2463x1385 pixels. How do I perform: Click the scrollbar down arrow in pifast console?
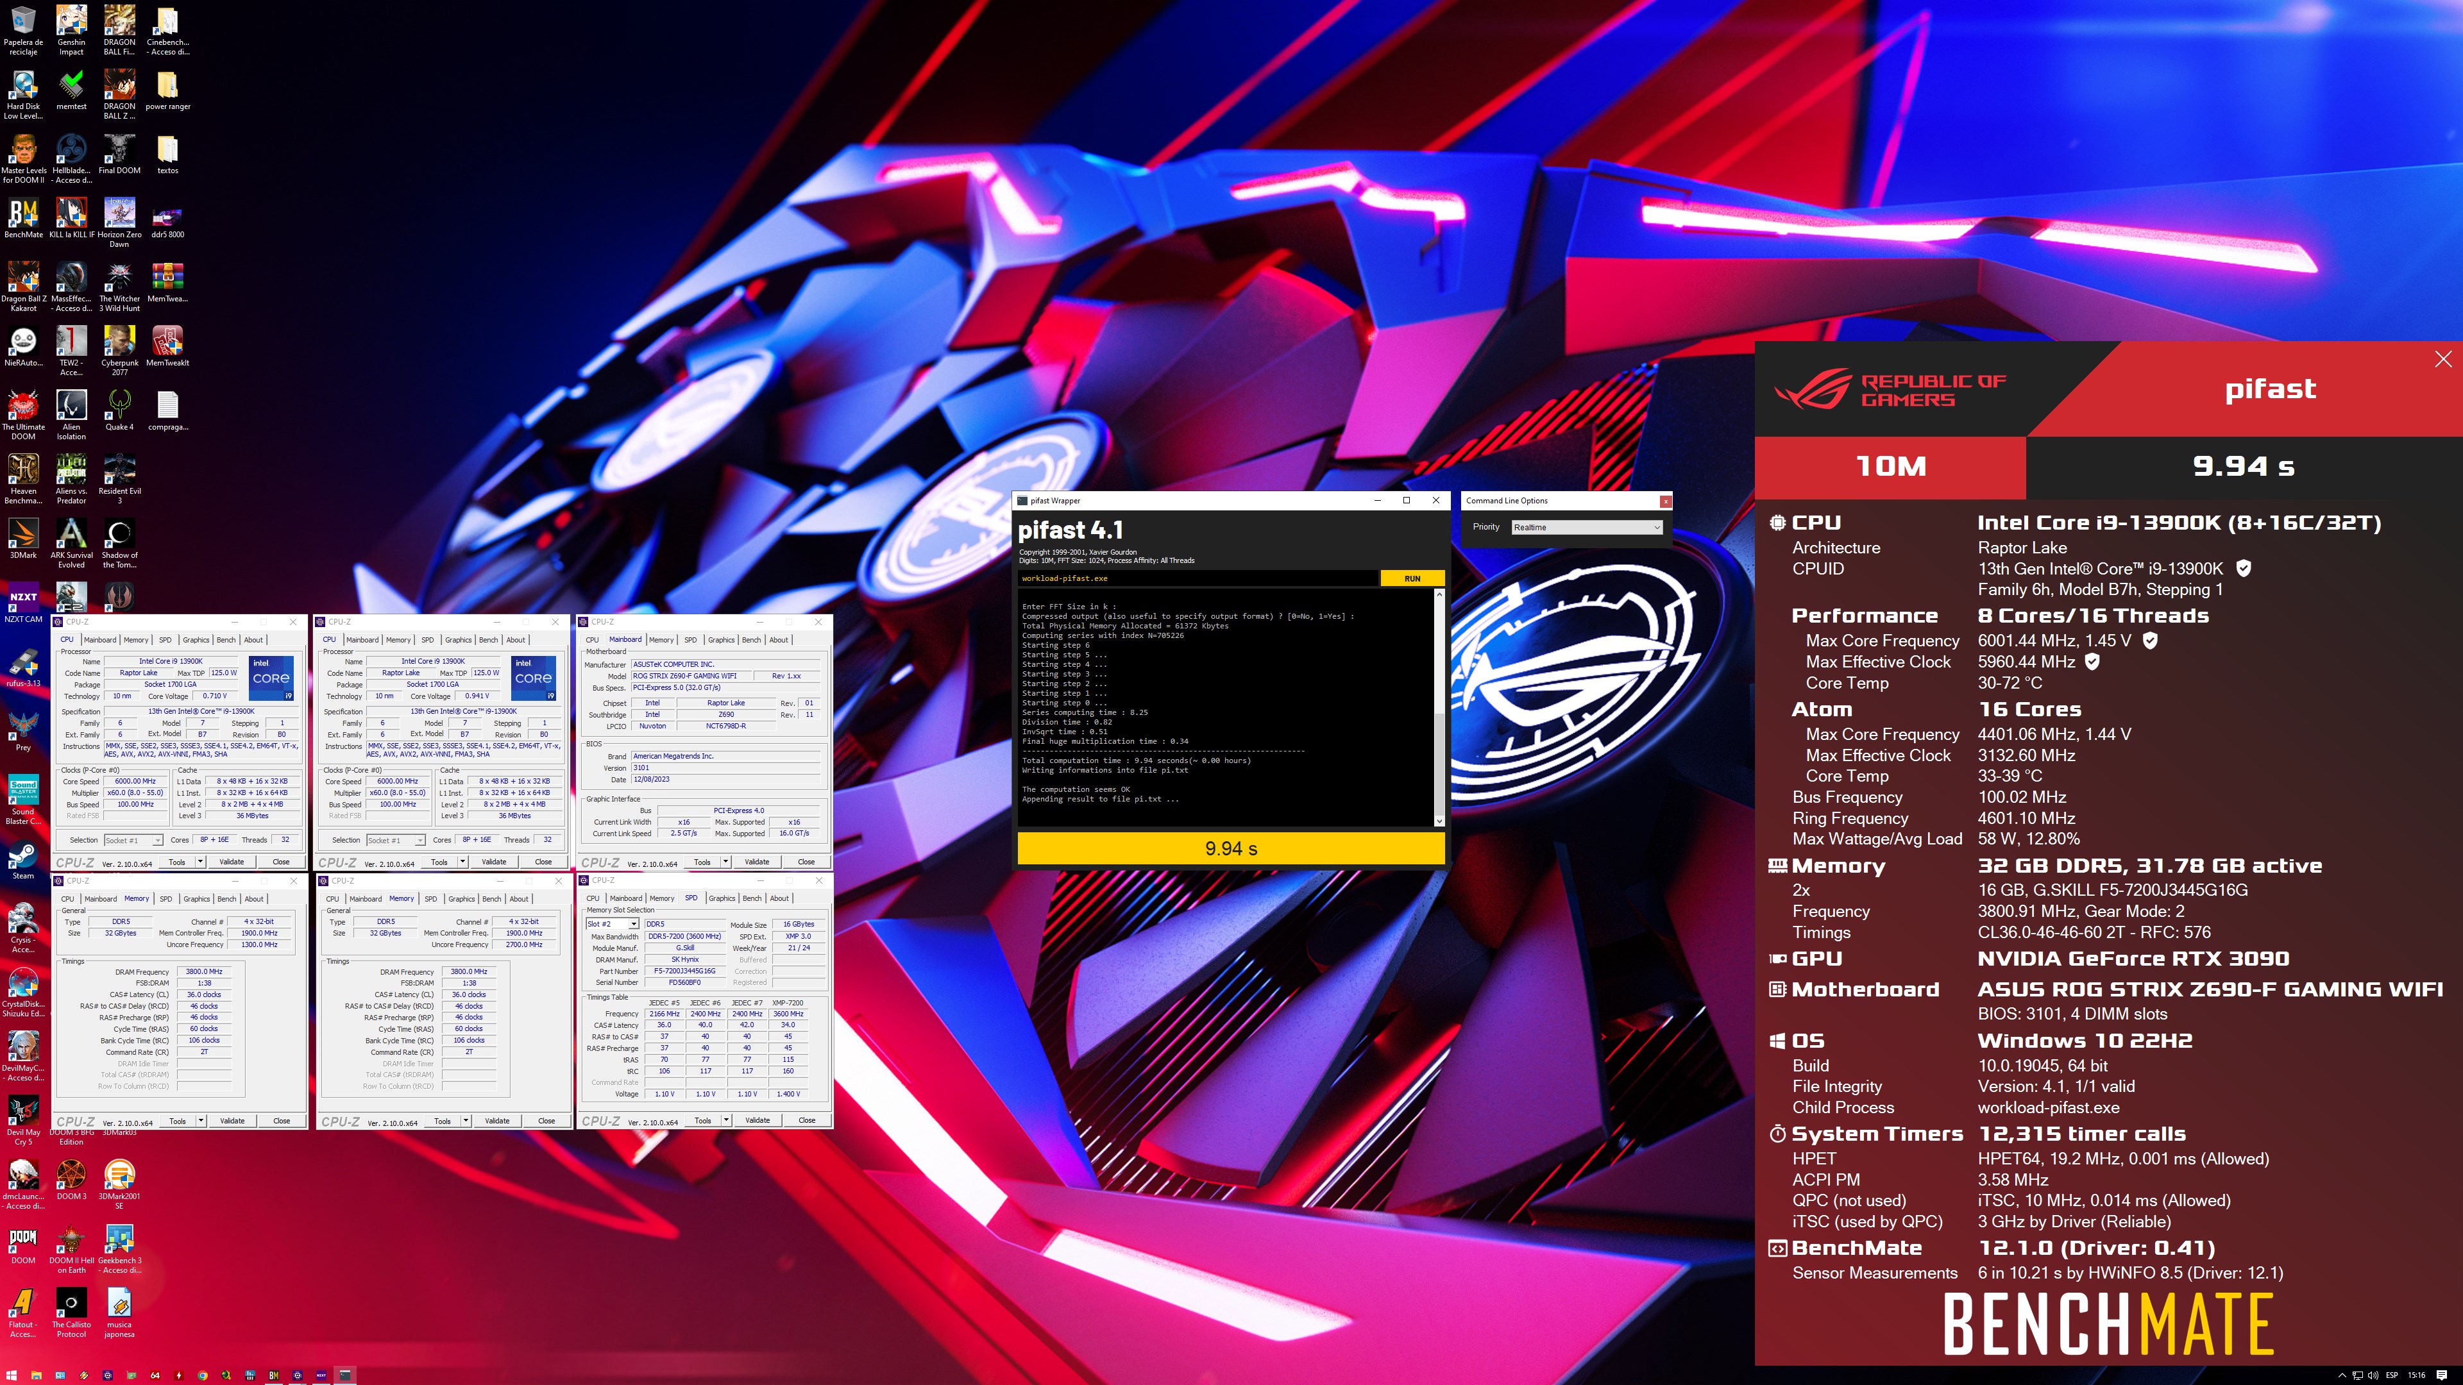point(1439,820)
